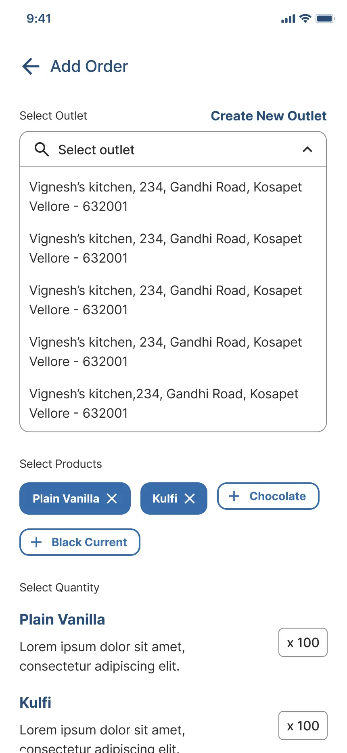
Task: Add Chocolate to selected products
Action: [268, 496]
